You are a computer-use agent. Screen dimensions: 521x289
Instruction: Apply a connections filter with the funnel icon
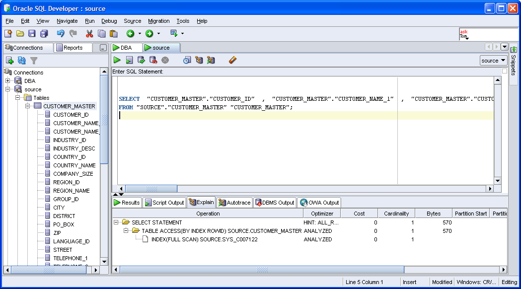[33, 60]
